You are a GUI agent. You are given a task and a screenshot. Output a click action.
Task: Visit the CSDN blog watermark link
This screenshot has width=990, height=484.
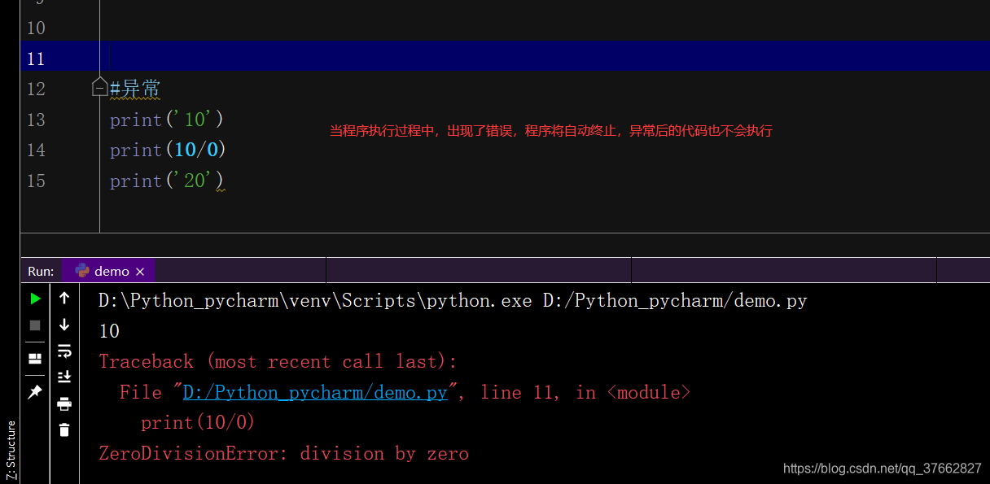tap(882, 469)
